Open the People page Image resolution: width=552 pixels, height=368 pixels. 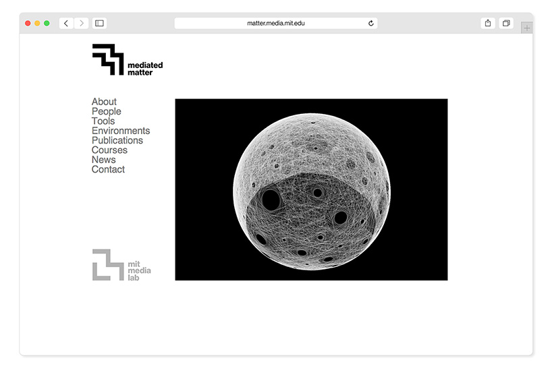coord(107,111)
